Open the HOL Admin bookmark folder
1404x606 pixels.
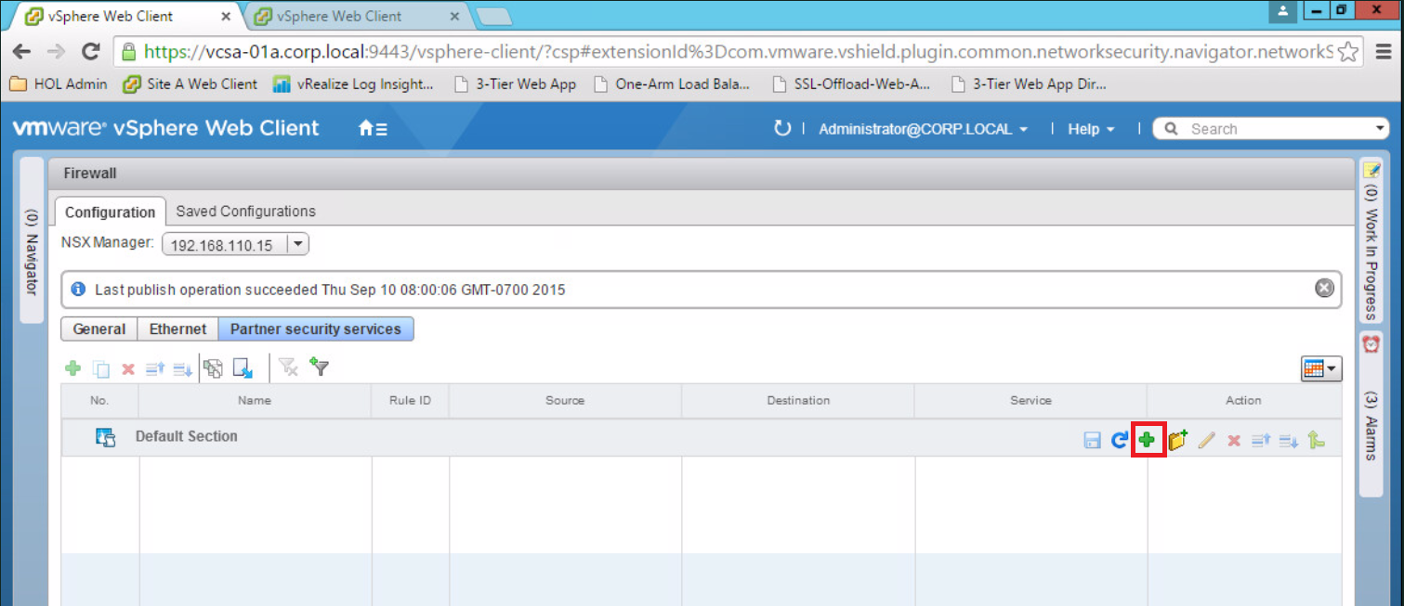[59, 84]
